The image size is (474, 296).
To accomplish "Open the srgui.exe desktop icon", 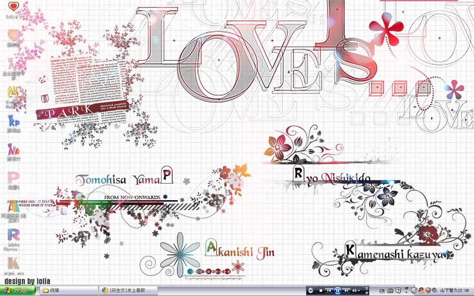I will point(13,264).
